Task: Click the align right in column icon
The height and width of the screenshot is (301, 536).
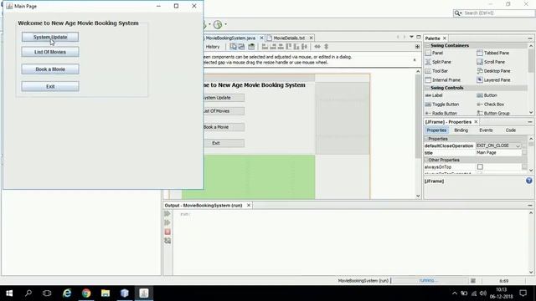Action: [x=273, y=47]
